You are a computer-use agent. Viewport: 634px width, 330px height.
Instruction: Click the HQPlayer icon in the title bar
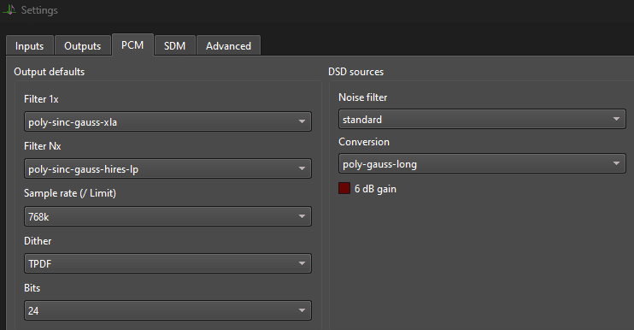[x=9, y=9]
